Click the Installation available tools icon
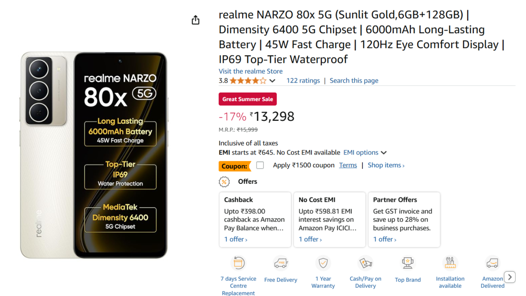Viewport: 526px width, 296px height. [450, 263]
